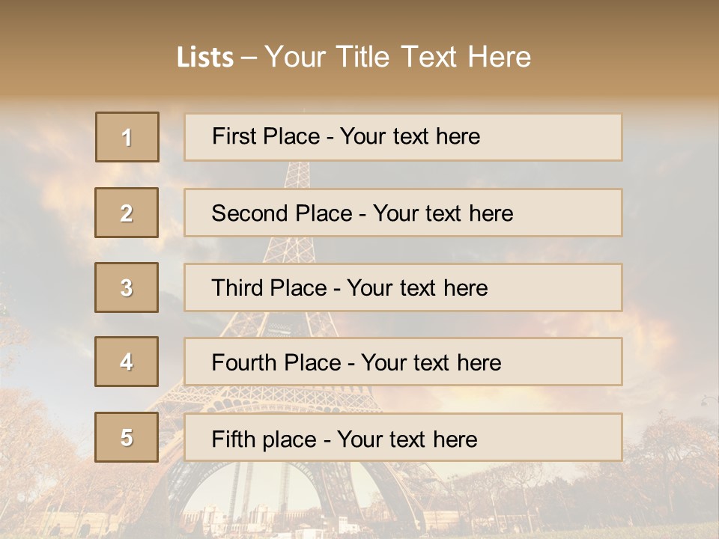The width and height of the screenshot is (719, 539).
Task: Click the number 3 box
Action: (x=127, y=287)
